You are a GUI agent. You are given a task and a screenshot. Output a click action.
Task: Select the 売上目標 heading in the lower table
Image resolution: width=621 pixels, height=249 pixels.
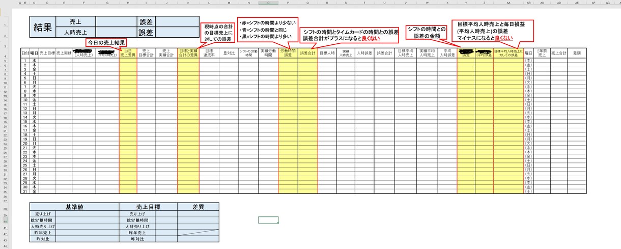coord(149,207)
